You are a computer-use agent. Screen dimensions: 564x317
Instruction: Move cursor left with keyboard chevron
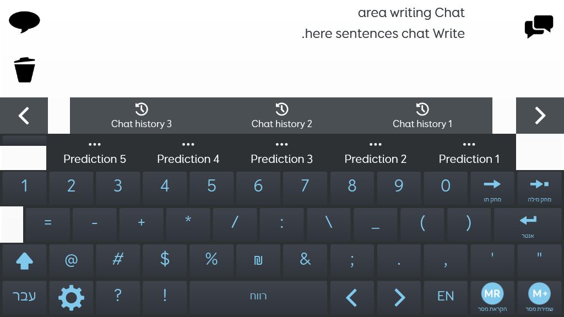tap(352, 298)
